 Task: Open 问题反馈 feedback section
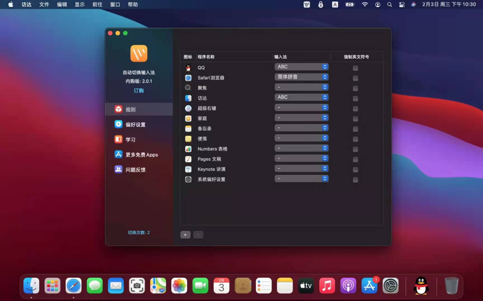(x=136, y=169)
